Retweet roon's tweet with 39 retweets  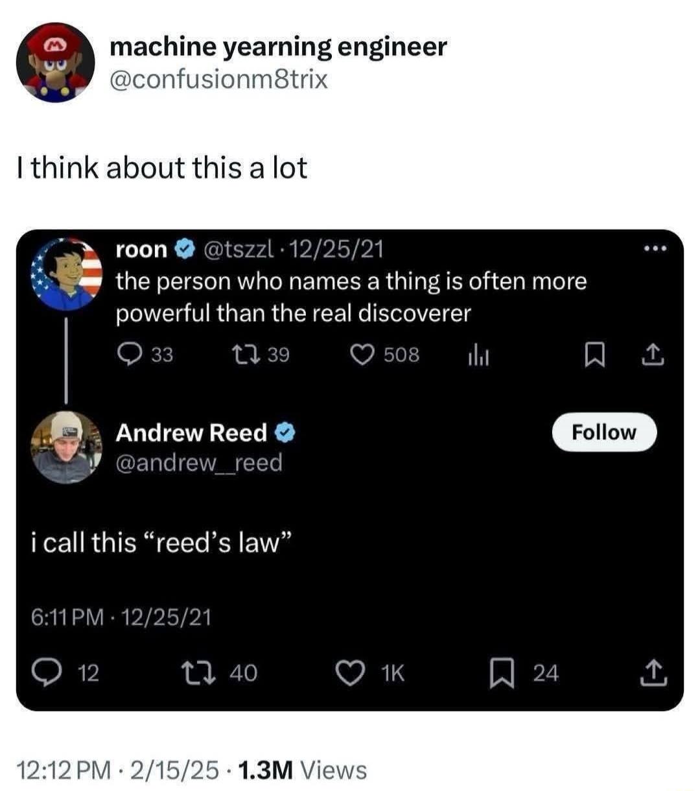(246, 355)
